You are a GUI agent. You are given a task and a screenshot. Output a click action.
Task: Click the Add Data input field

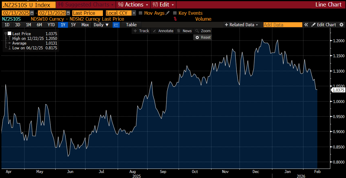283,25
